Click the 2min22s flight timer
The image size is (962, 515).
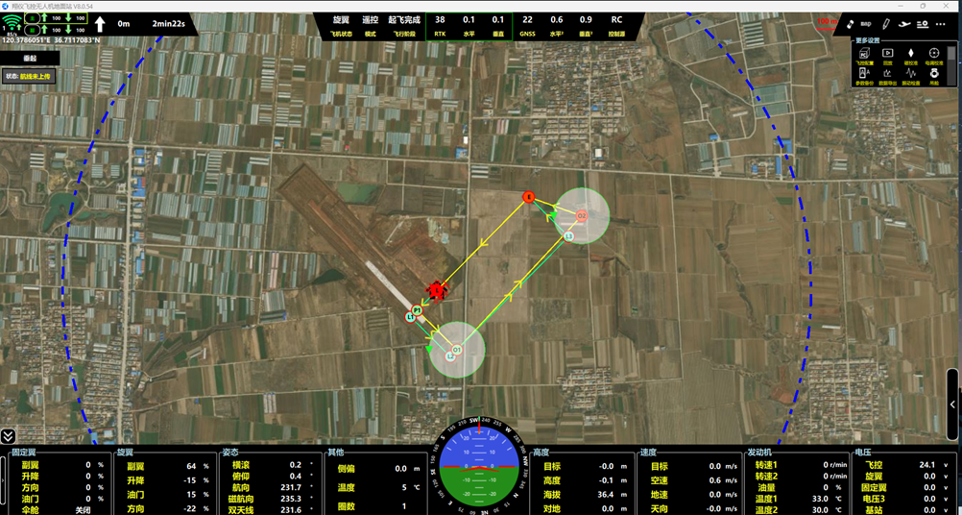(168, 24)
